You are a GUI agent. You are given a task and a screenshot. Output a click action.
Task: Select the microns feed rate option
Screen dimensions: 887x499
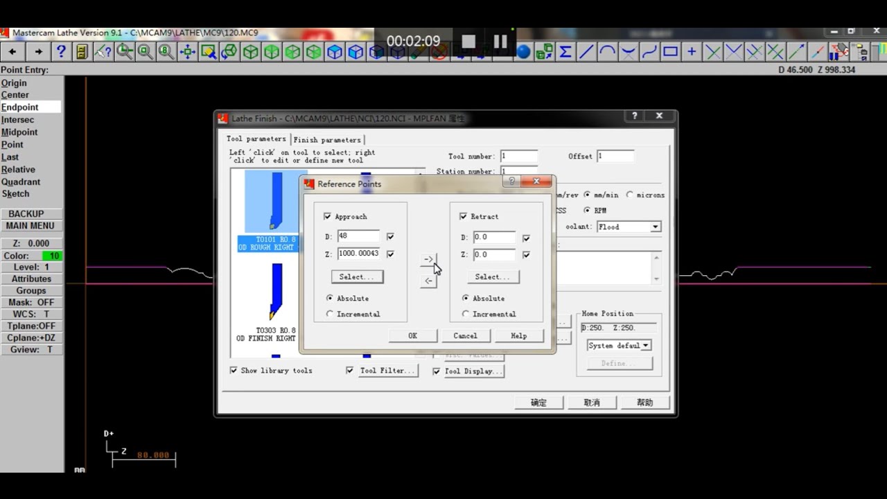630,195
